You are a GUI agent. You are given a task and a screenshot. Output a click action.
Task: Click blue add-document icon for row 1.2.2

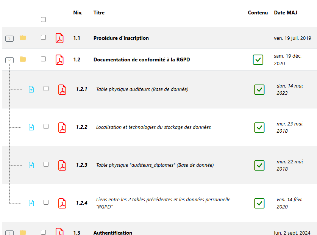coord(31,127)
